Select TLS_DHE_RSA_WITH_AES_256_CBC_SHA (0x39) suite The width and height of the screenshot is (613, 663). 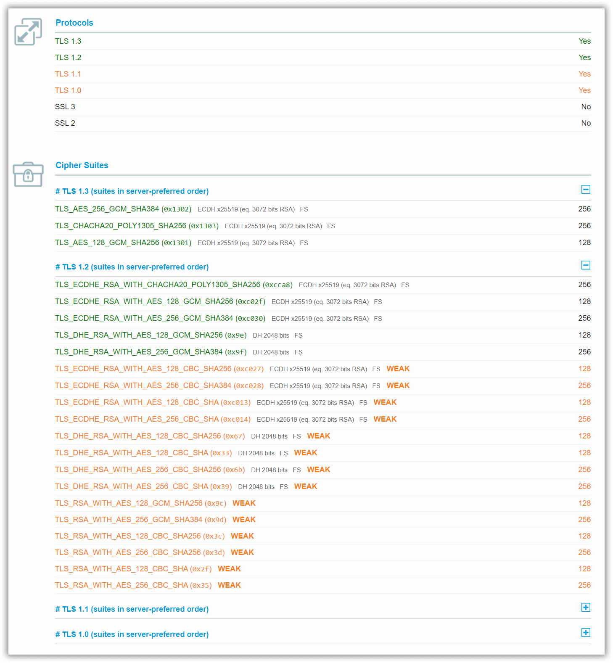(x=143, y=486)
